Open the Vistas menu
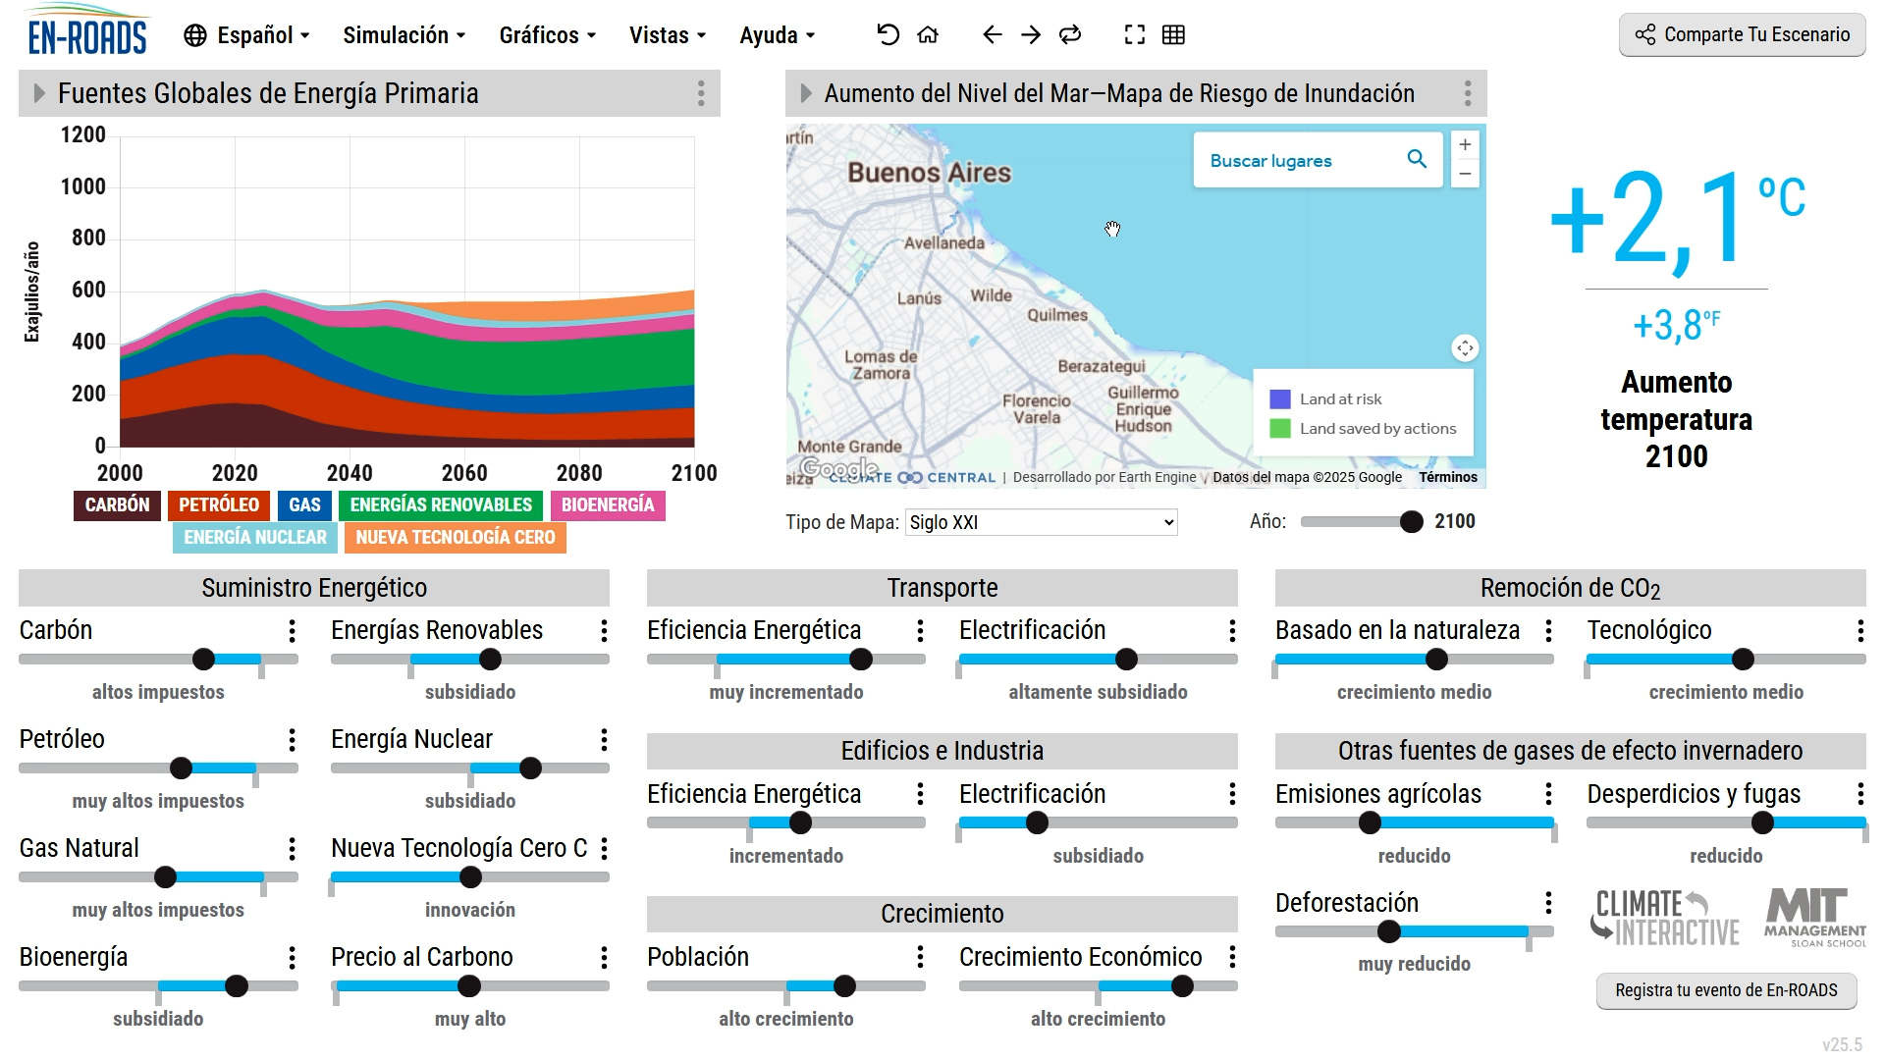This screenshot has width=1885, height=1060. 667,35
